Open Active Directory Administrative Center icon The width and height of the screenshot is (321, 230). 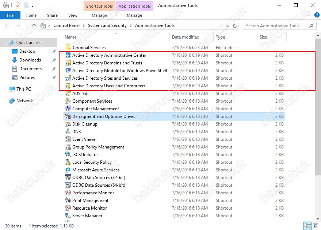[68, 55]
